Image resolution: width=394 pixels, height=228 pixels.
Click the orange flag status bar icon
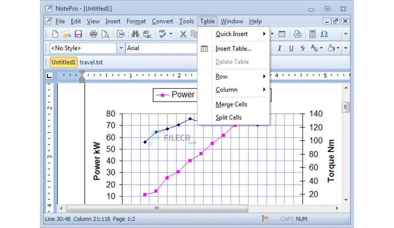click(265, 219)
